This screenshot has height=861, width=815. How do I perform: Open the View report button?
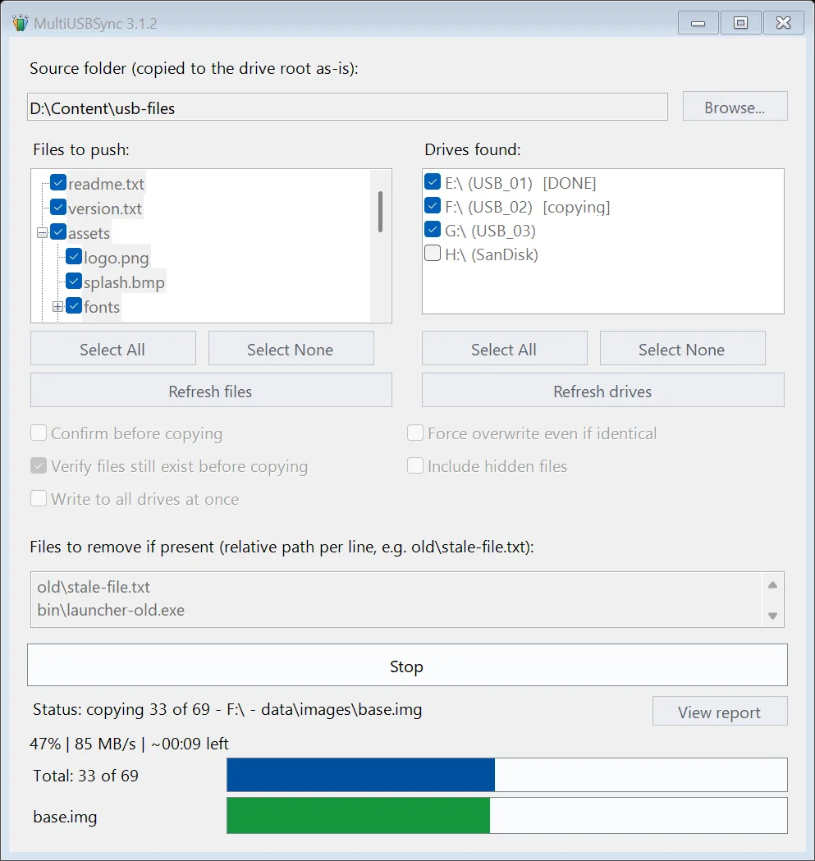point(720,712)
